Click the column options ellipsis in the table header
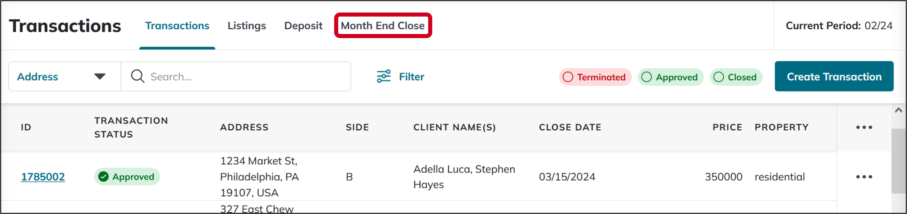907x214 pixels. (865, 127)
